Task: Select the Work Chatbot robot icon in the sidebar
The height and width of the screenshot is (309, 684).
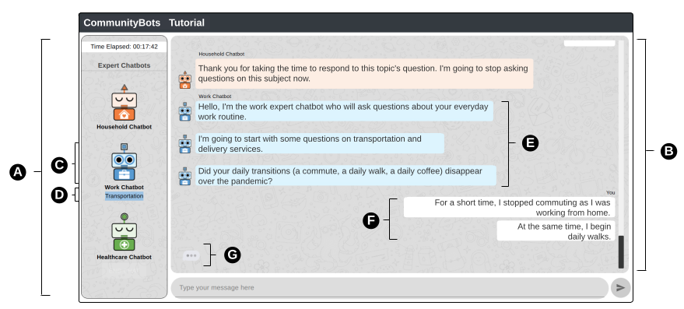Action: pos(125,162)
